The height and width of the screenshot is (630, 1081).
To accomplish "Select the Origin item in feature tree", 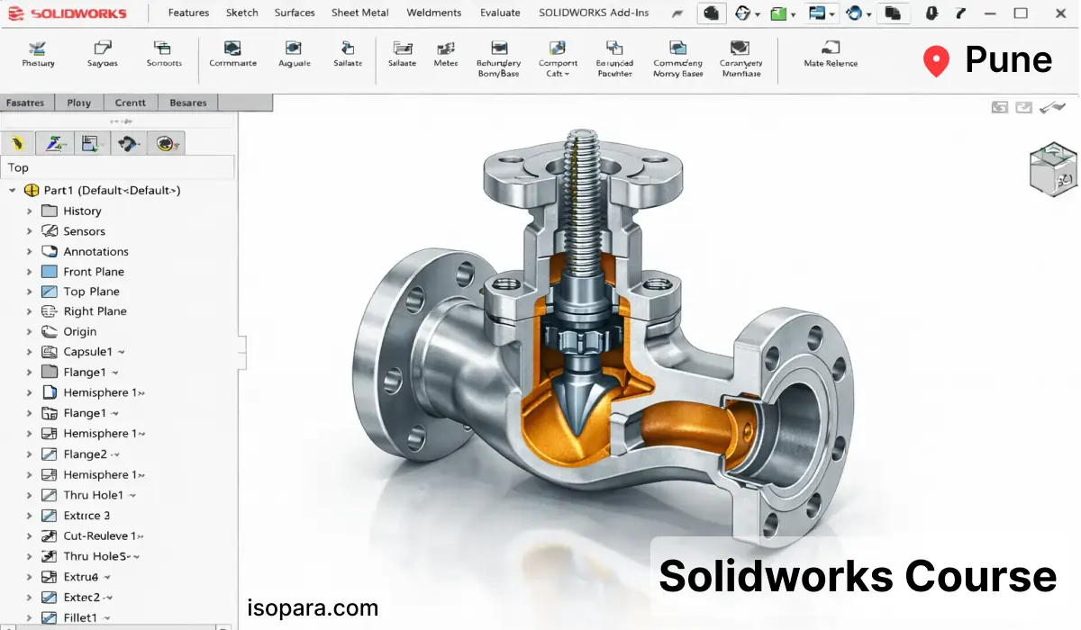I will pos(79,332).
